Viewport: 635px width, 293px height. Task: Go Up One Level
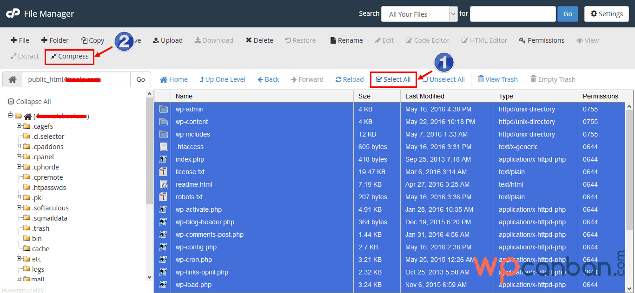point(222,79)
